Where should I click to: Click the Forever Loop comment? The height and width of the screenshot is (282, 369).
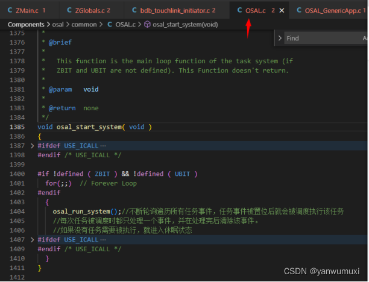109,183
